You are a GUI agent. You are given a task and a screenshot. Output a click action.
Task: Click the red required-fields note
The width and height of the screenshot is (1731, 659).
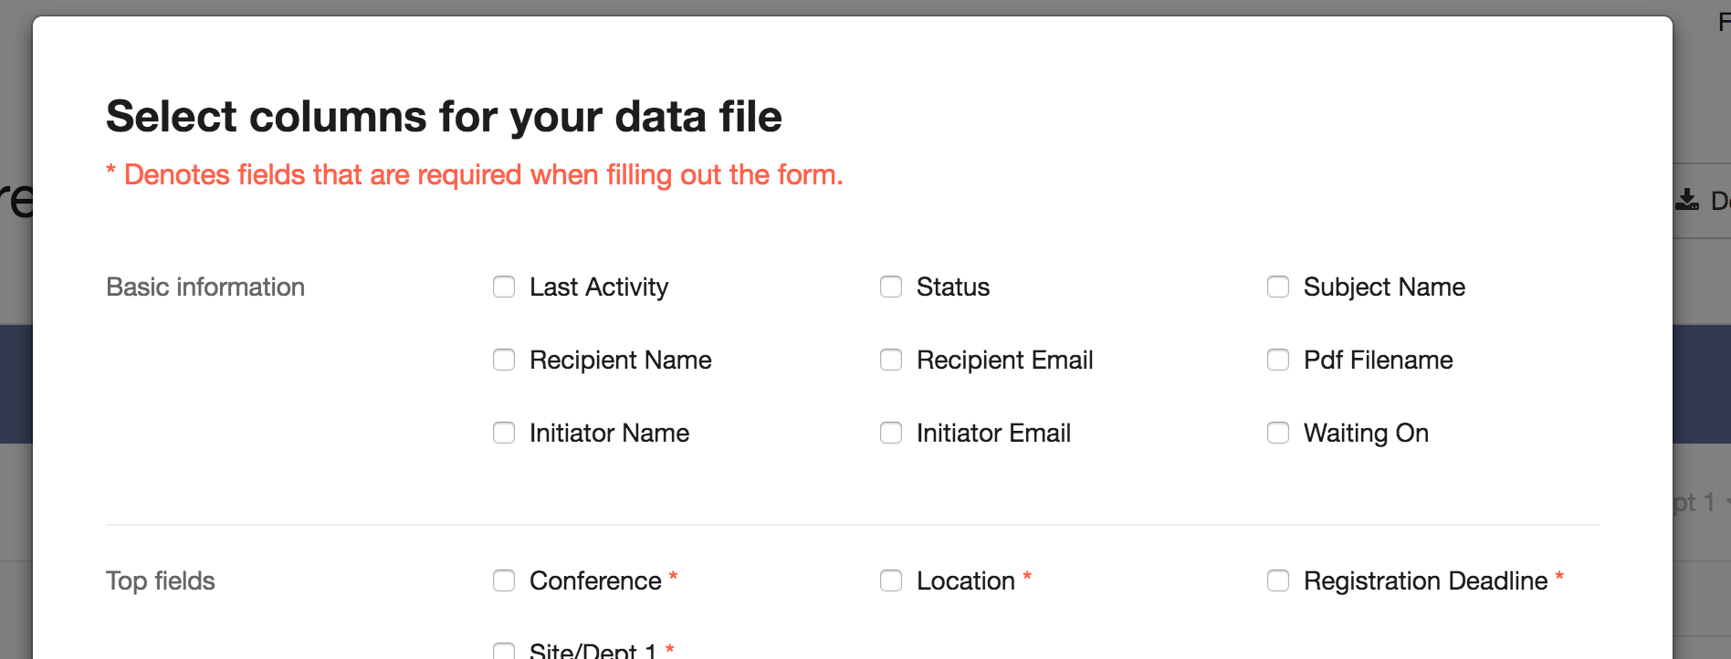pyautogui.click(x=475, y=174)
